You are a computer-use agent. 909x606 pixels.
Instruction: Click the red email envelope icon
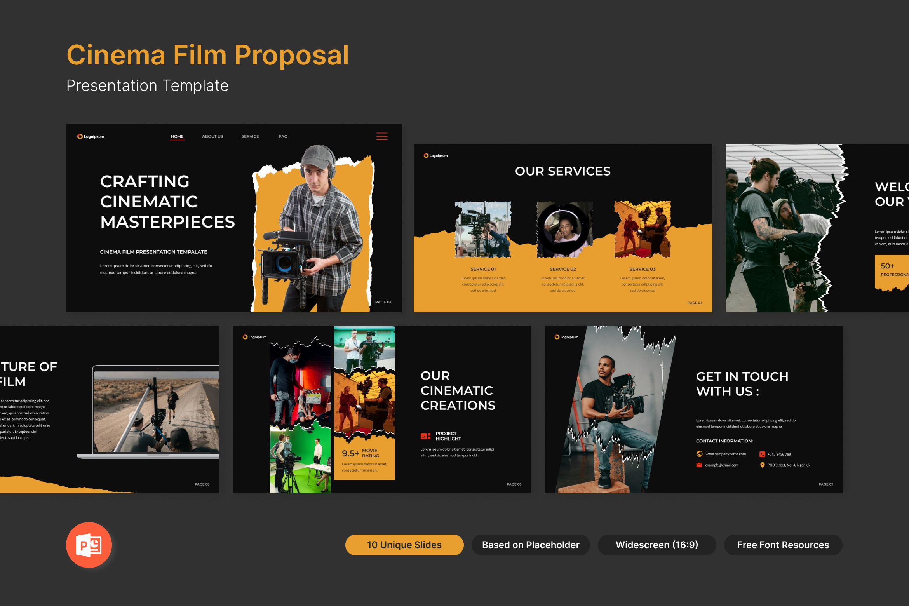[699, 465]
